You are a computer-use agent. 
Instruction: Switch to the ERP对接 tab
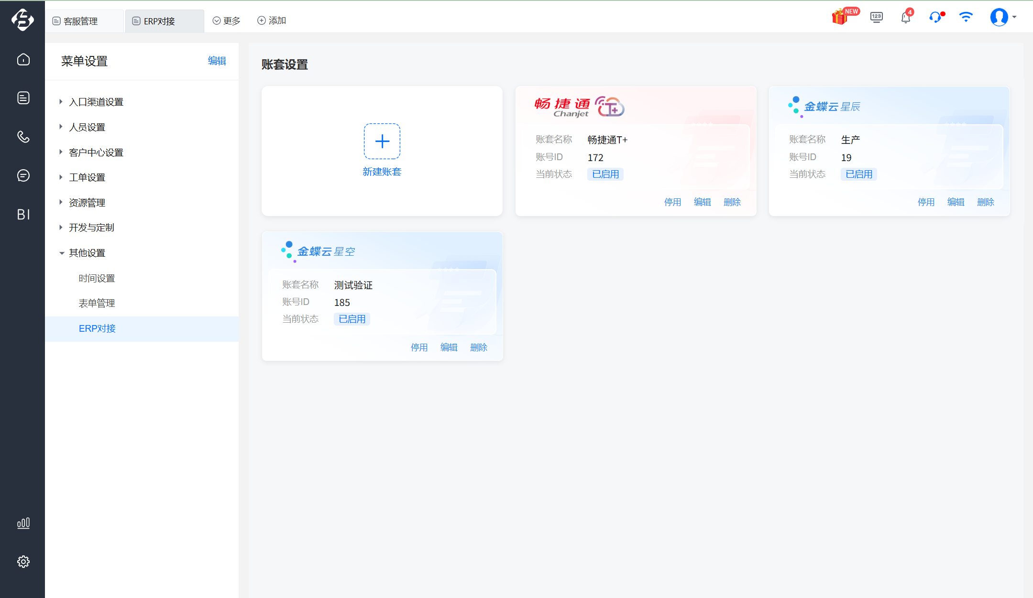pos(165,21)
